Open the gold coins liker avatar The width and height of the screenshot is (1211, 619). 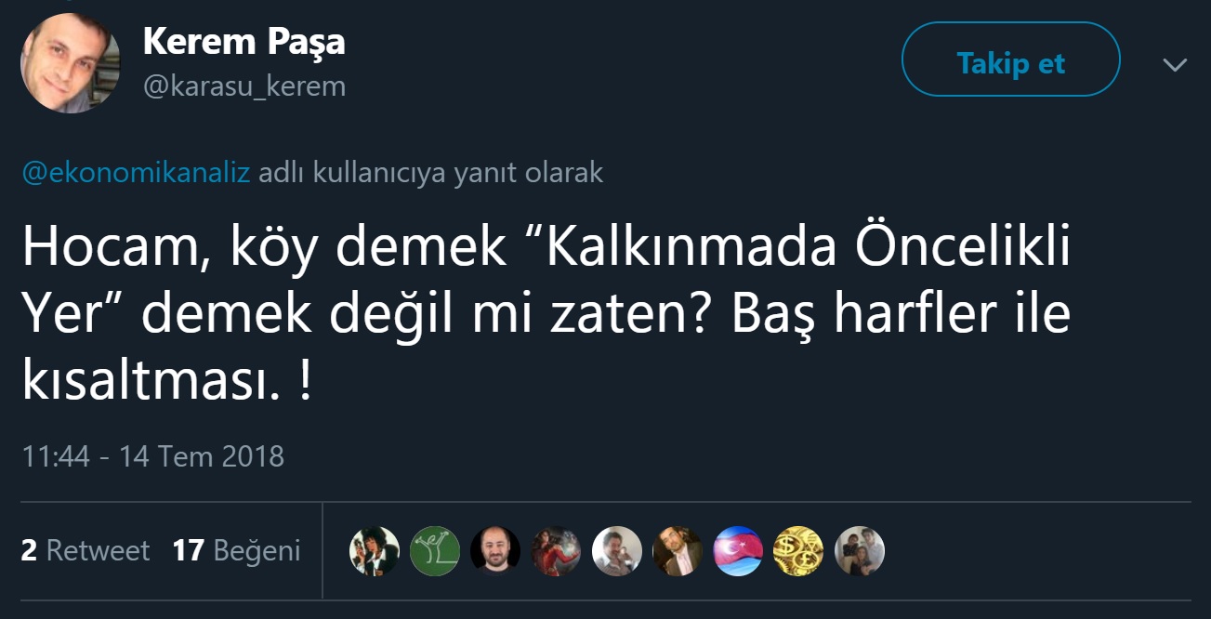[x=798, y=551]
